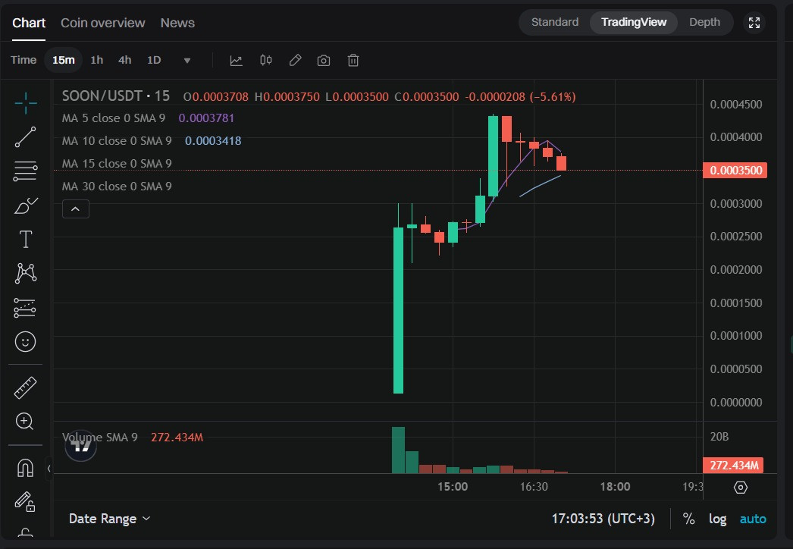Toggle the lock all drawings tool
This screenshot has width=793, height=549.
(25, 501)
